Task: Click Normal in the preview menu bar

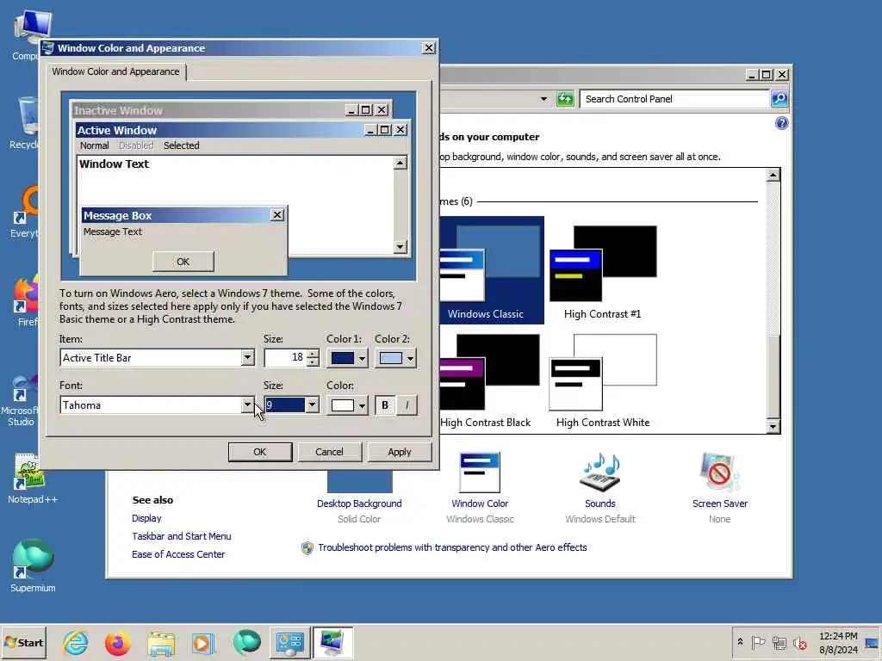Action: [x=94, y=145]
